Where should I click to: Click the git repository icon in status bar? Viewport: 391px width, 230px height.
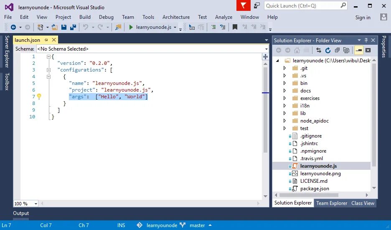(x=140, y=225)
